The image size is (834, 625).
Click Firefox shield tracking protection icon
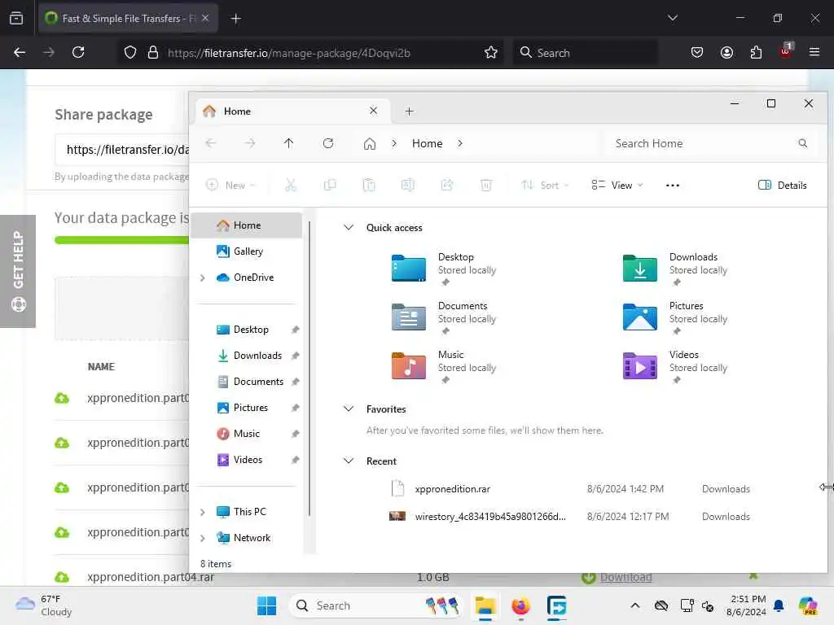coord(130,52)
